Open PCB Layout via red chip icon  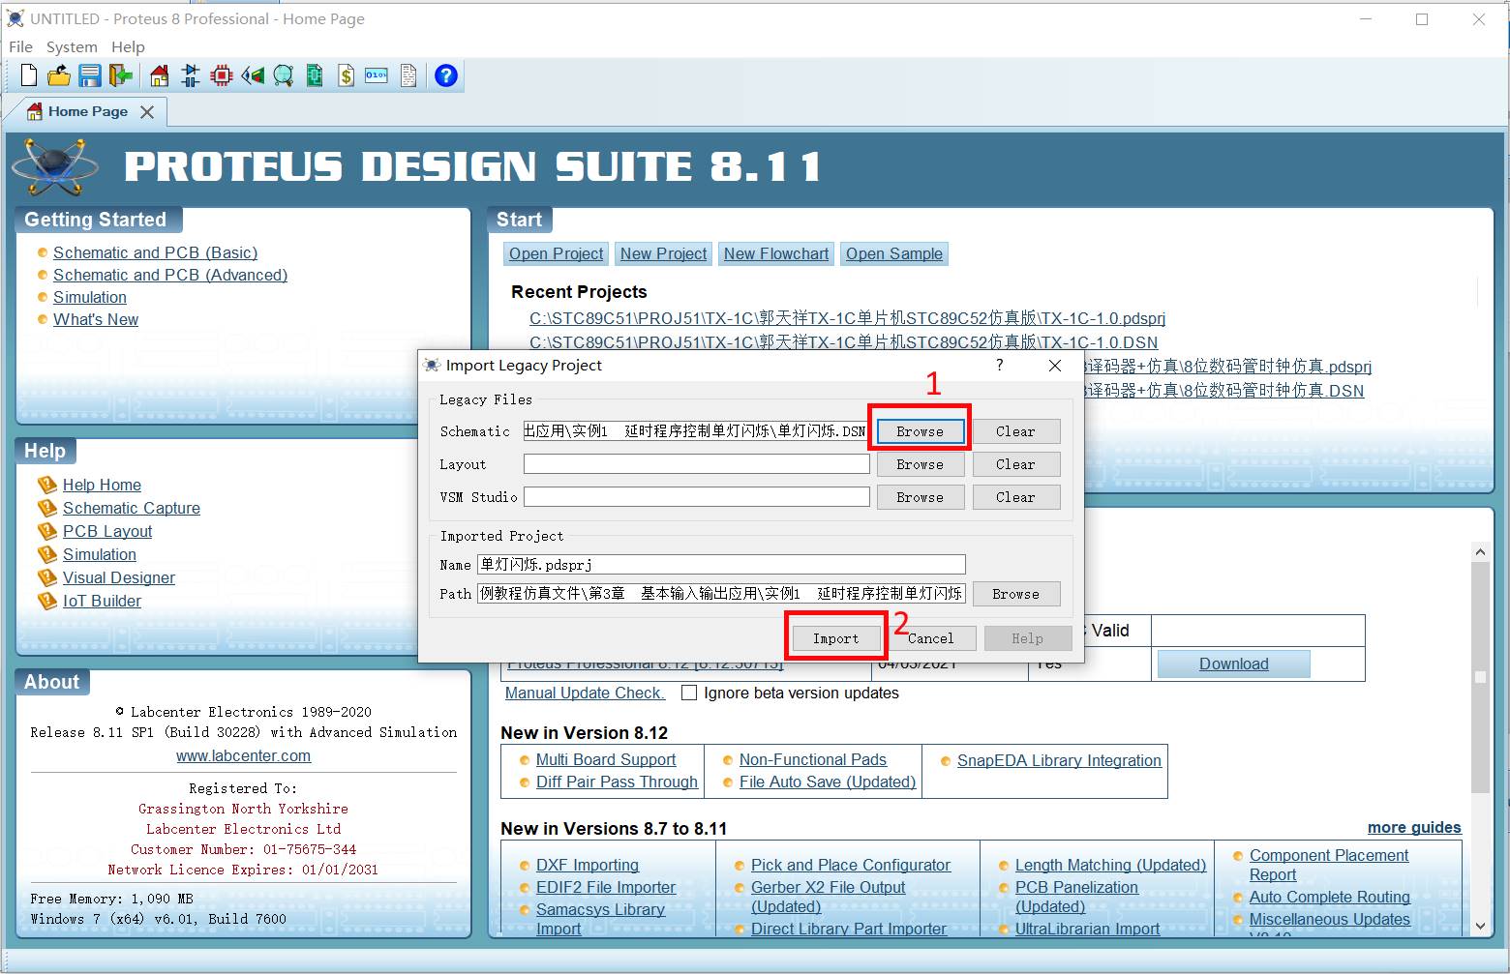tap(222, 75)
